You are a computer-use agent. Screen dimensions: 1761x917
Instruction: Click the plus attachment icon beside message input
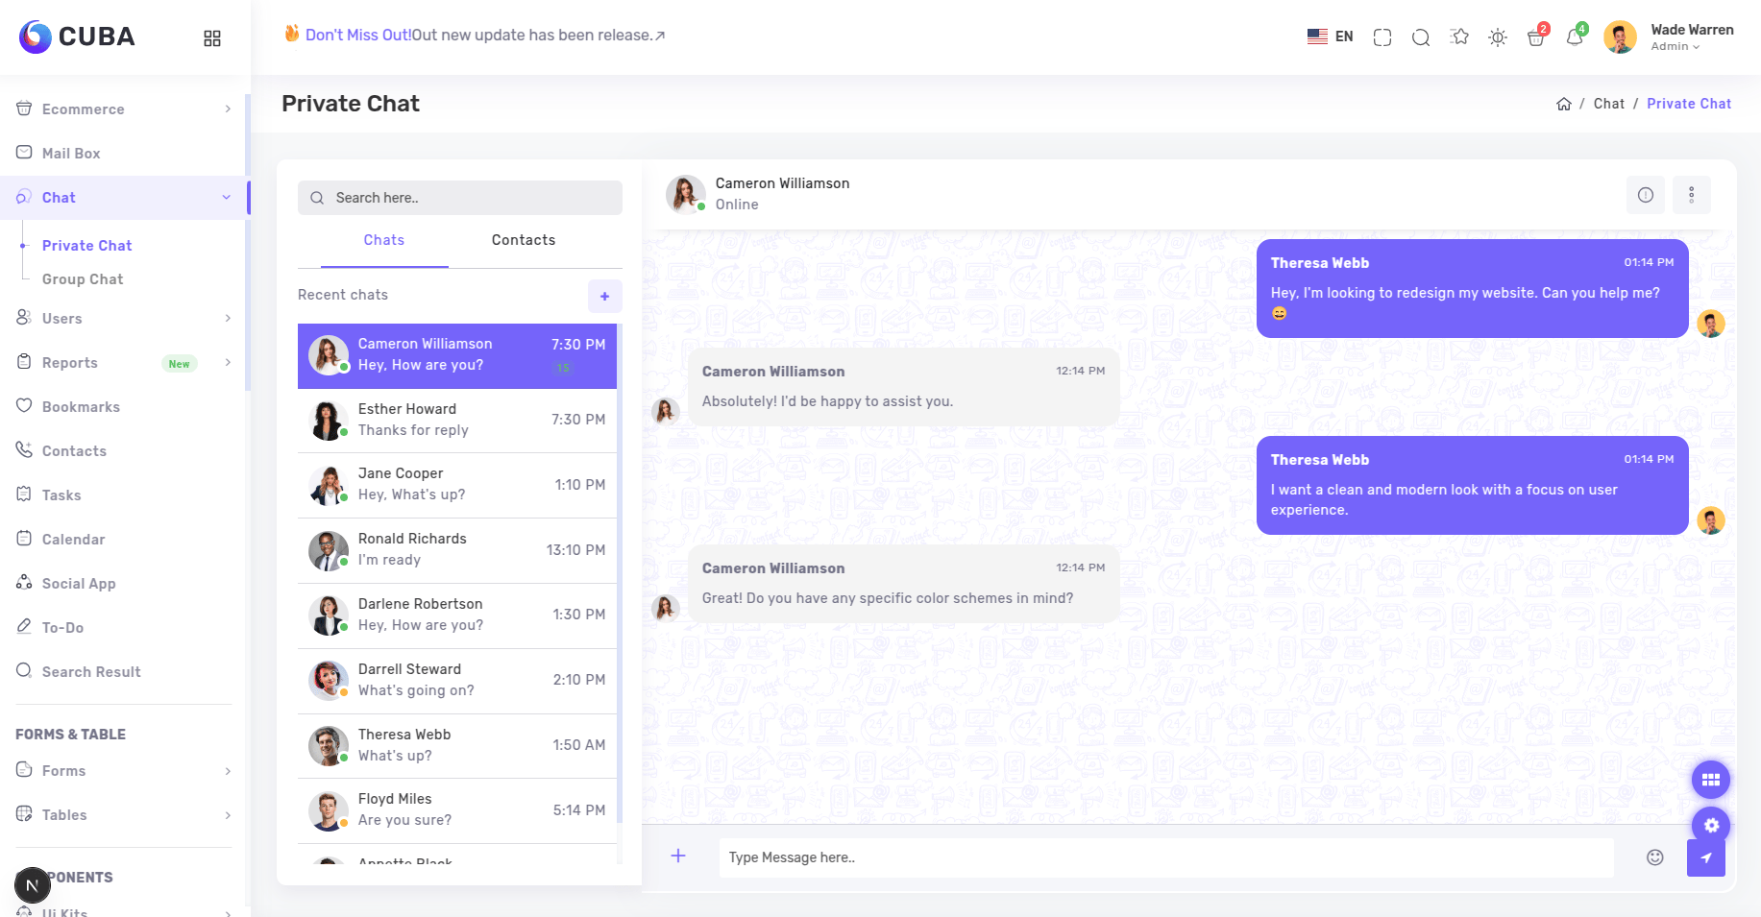click(678, 856)
